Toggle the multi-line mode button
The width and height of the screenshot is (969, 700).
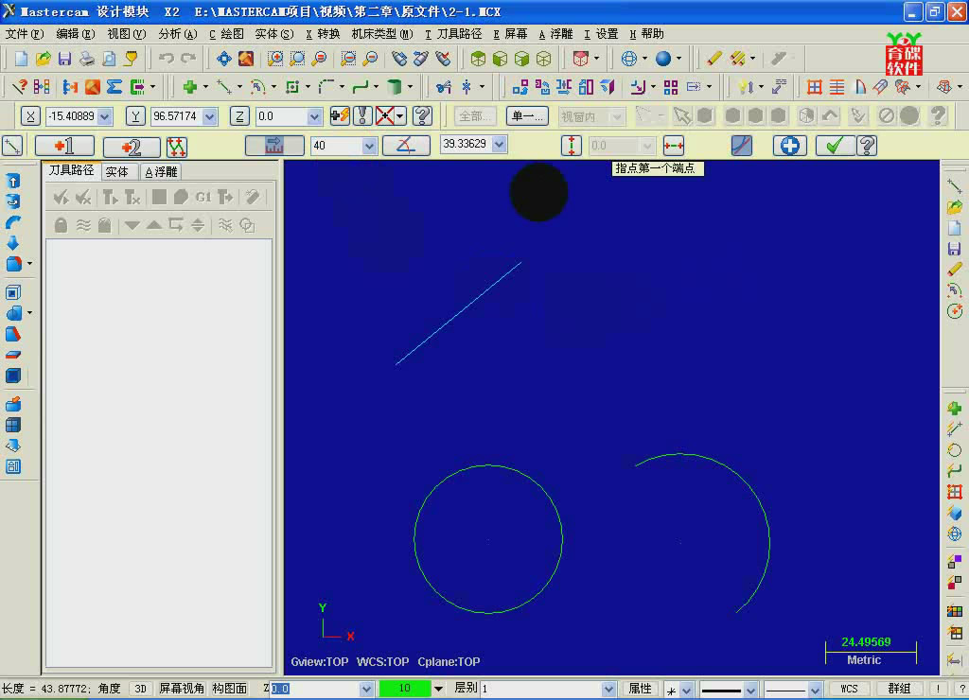tap(176, 147)
